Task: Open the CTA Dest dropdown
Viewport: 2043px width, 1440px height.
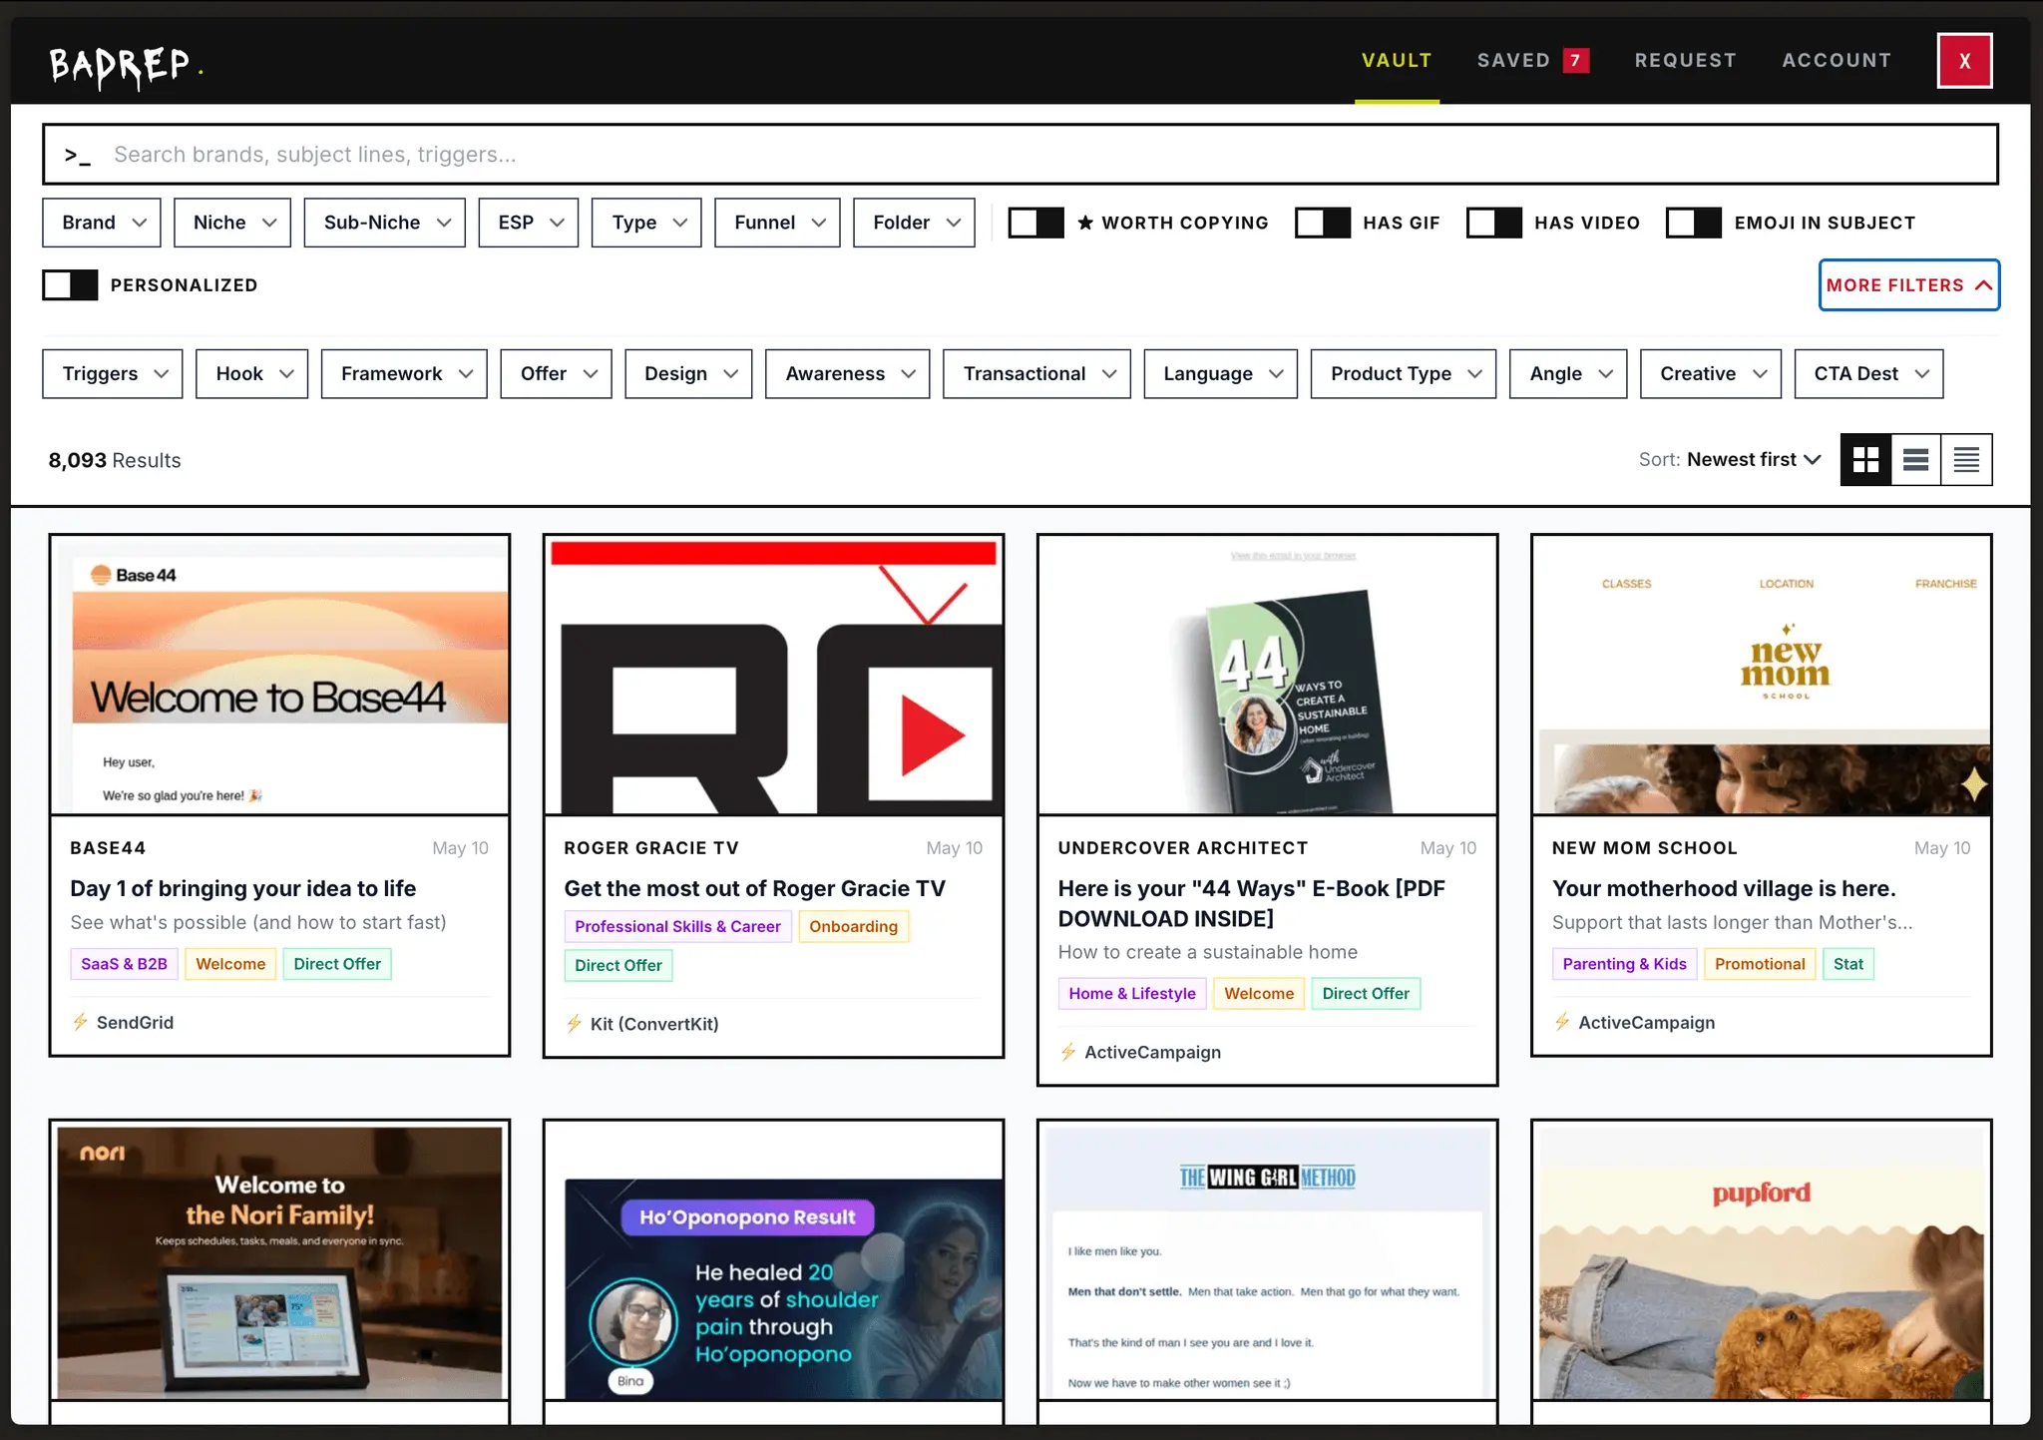Action: click(x=1868, y=373)
